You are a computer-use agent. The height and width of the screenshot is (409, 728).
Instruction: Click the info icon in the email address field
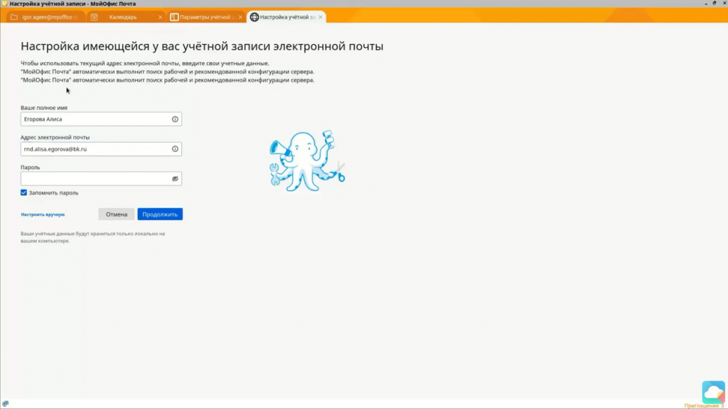tap(175, 149)
